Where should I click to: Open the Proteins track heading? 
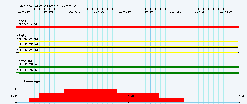24,61
